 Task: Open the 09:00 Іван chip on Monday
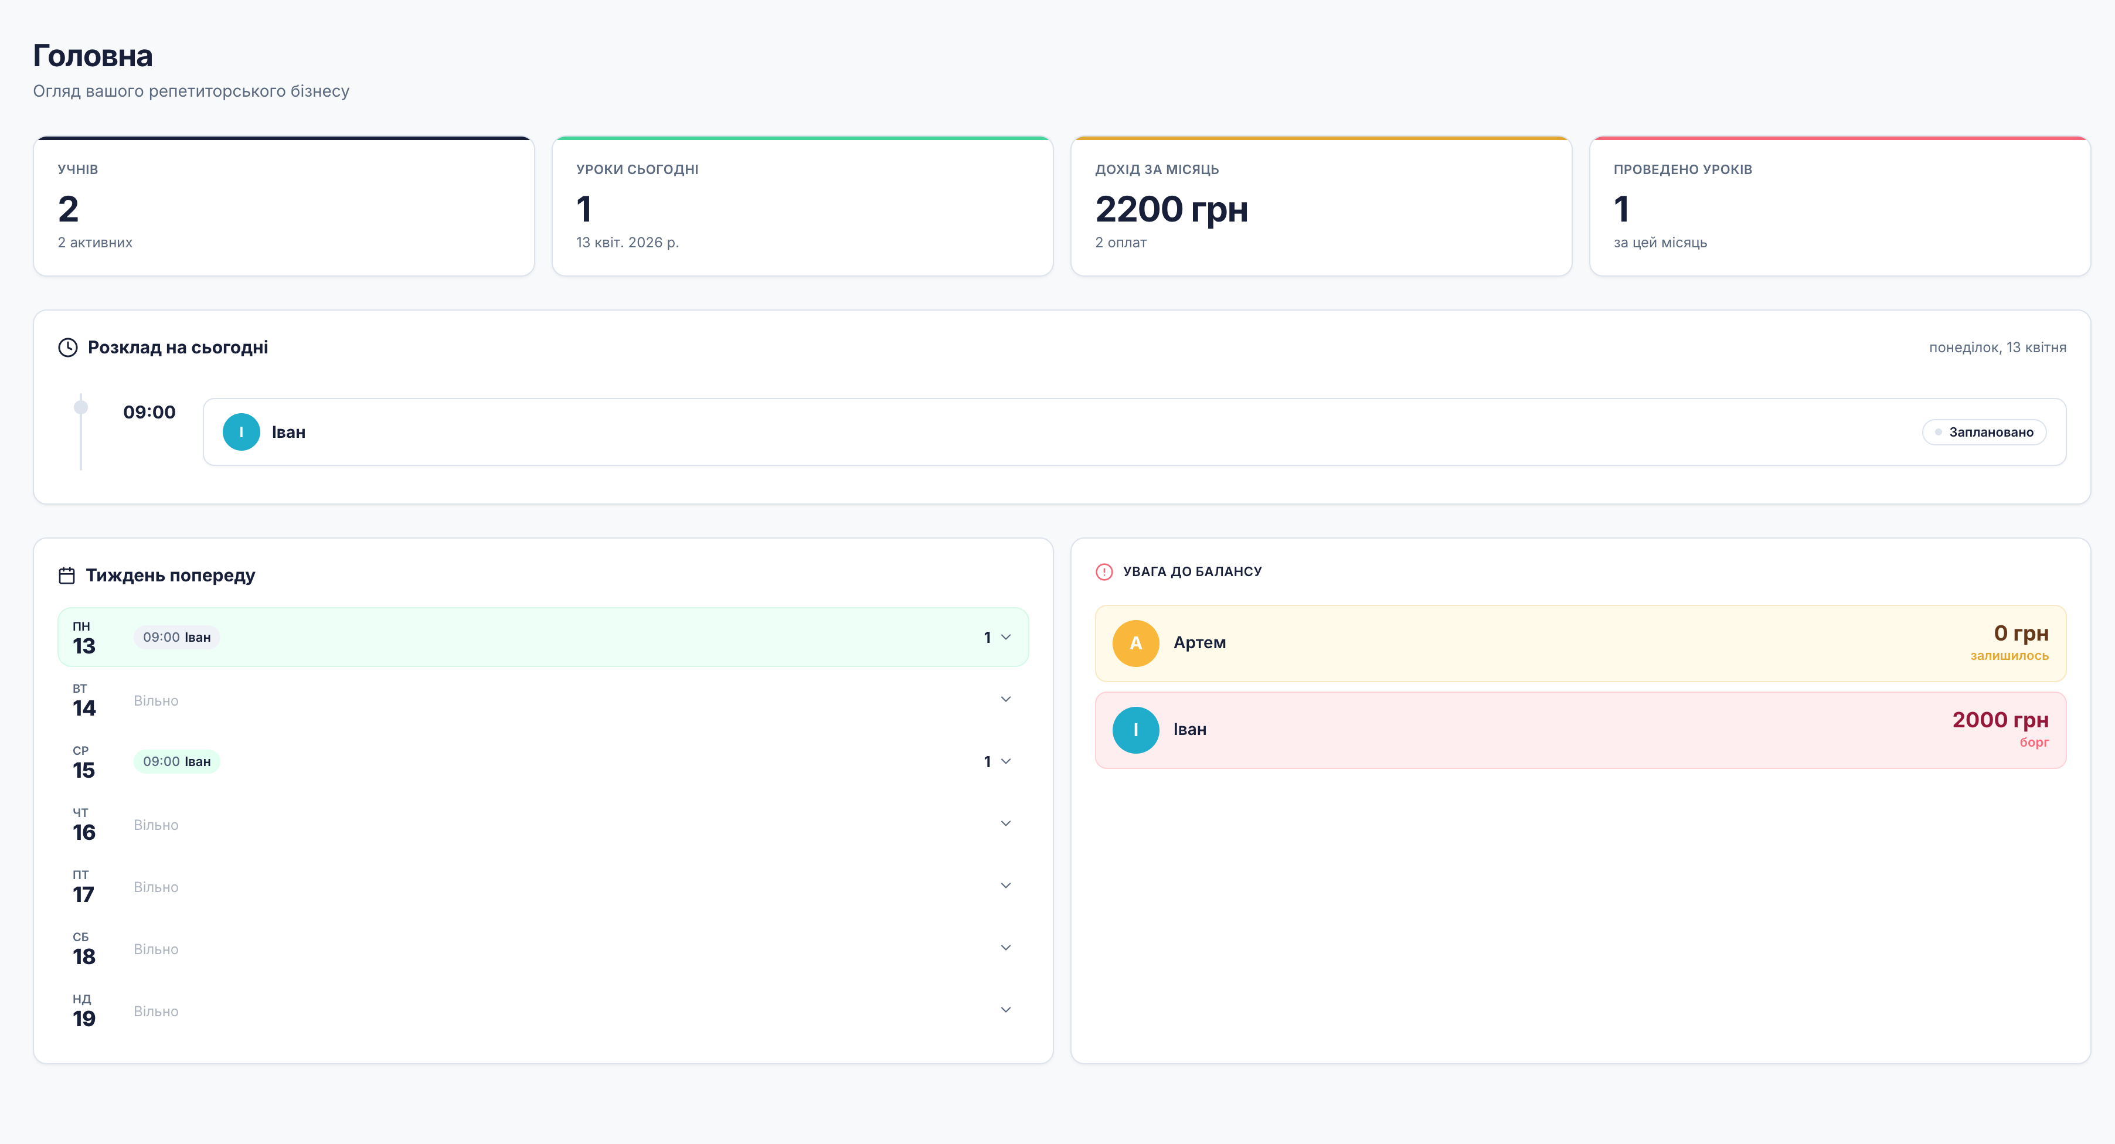[176, 637]
